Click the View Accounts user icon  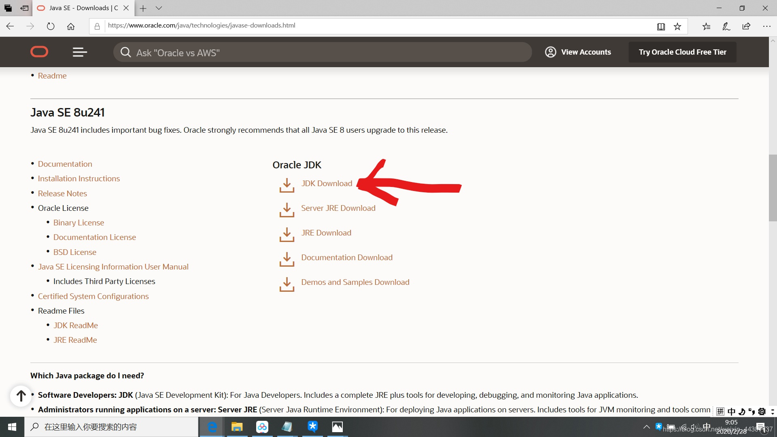click(550, 52)
